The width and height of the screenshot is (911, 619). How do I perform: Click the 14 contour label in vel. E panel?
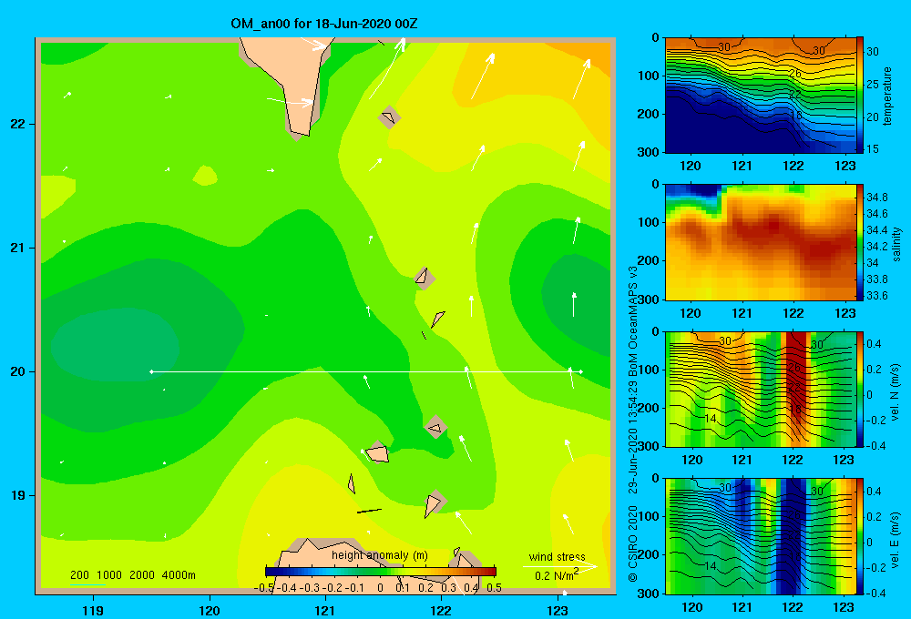tap(710, 565)
